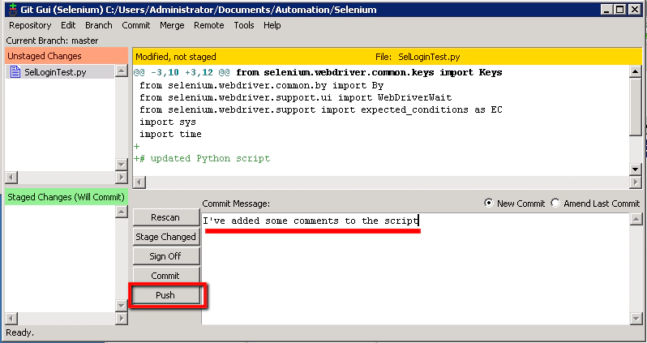647x343 pixels.
Task: Click the Commit button
Action: 165,276
